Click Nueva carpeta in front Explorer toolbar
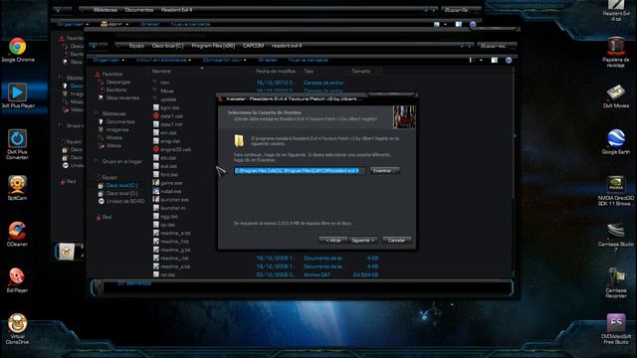This screenshot has height=358, width=637. pyautogui.click(x=308, y=60)
